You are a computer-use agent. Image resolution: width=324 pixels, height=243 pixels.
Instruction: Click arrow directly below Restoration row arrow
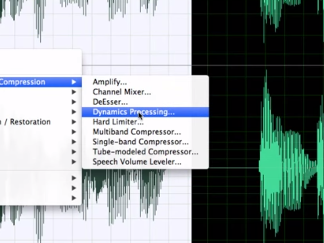(74, 132)
